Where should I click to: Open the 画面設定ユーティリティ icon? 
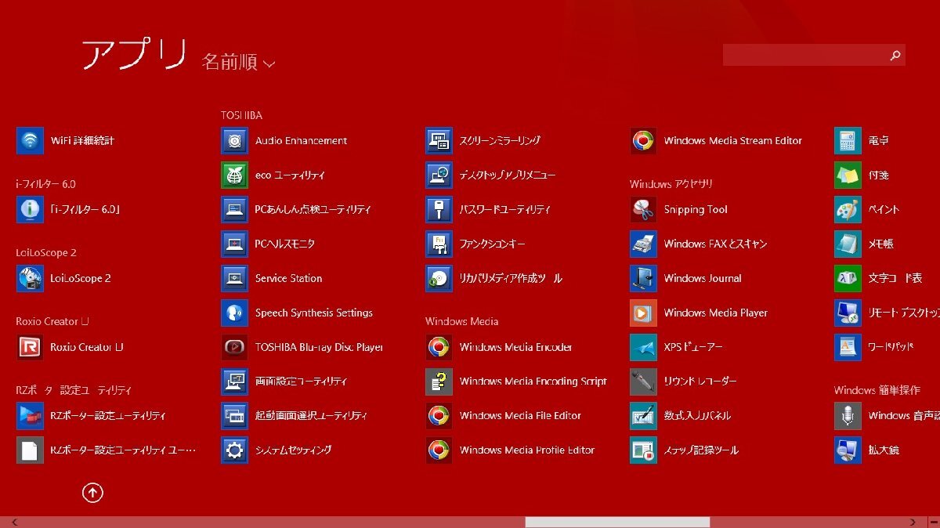pyautogui.click(x=234, y=382)
